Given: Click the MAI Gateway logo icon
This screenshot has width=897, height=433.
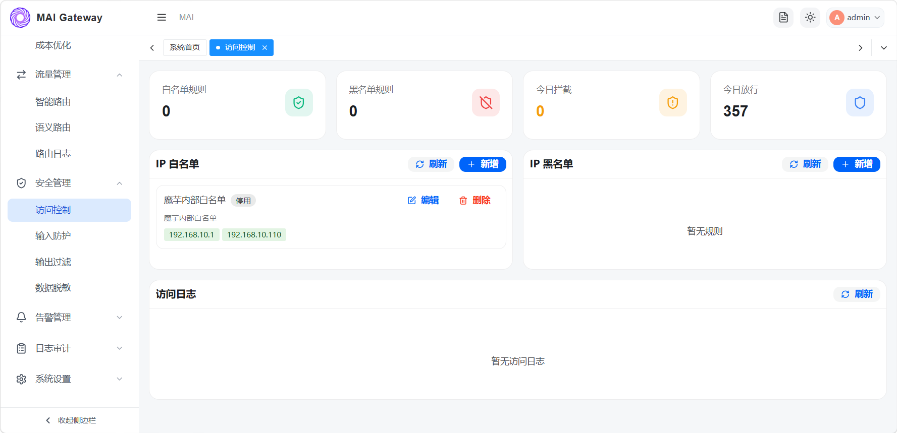Looking at the screenshot, I should pyautogui.click(x=20, y=18).
